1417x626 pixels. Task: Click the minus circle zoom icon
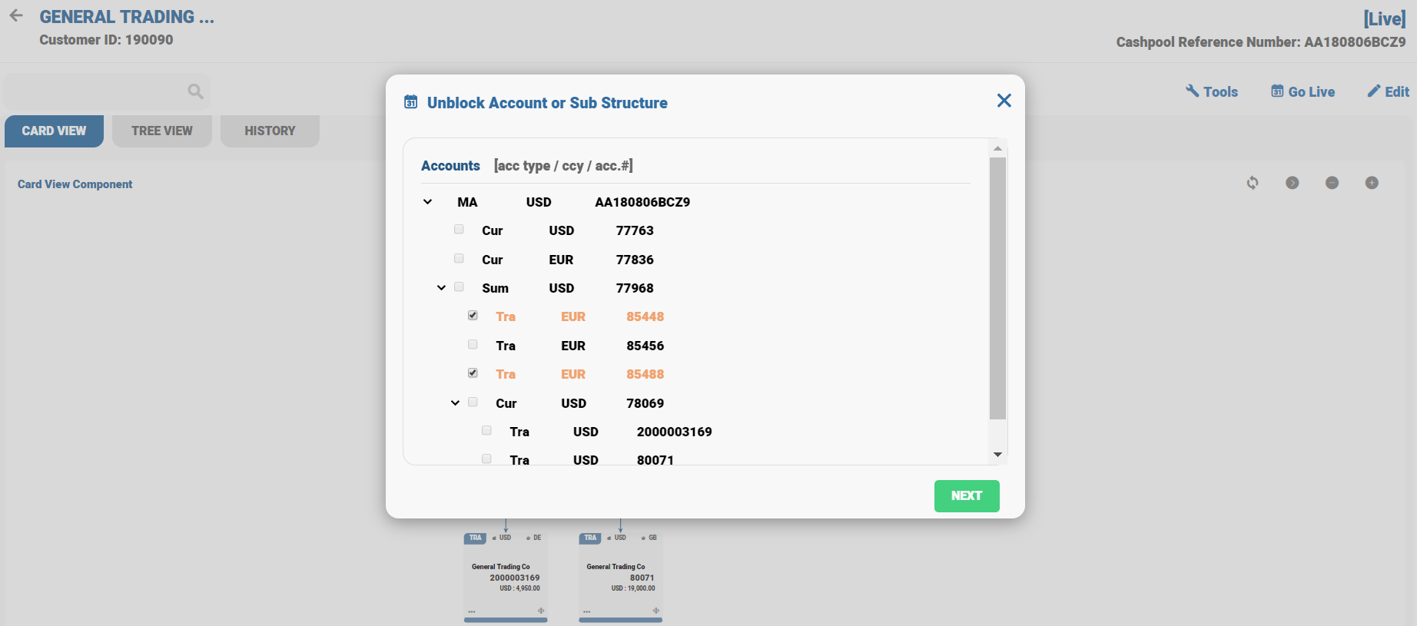pos(1332,183)
